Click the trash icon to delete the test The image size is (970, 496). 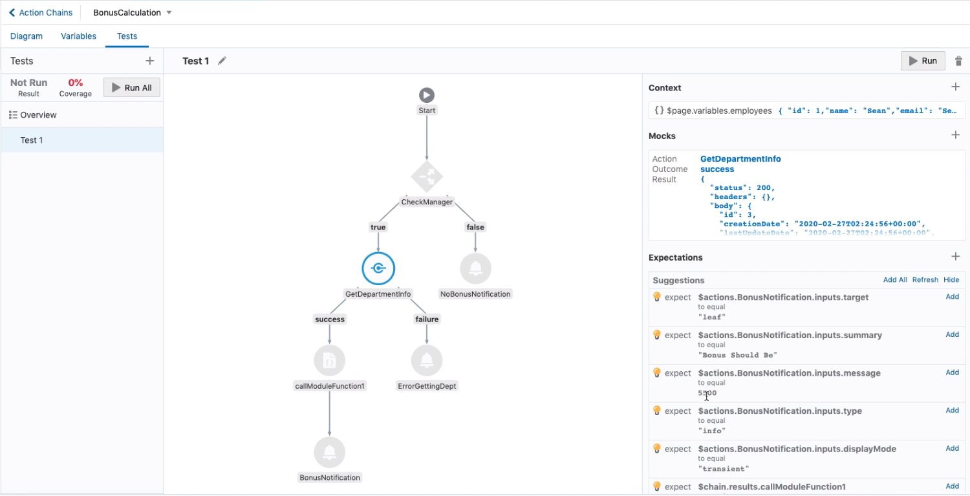(959, 60)
